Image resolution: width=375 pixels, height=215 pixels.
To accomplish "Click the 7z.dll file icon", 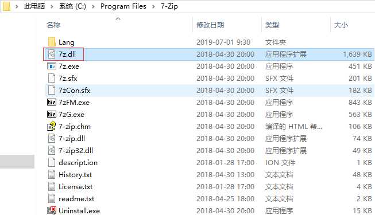I will (52, 54).
